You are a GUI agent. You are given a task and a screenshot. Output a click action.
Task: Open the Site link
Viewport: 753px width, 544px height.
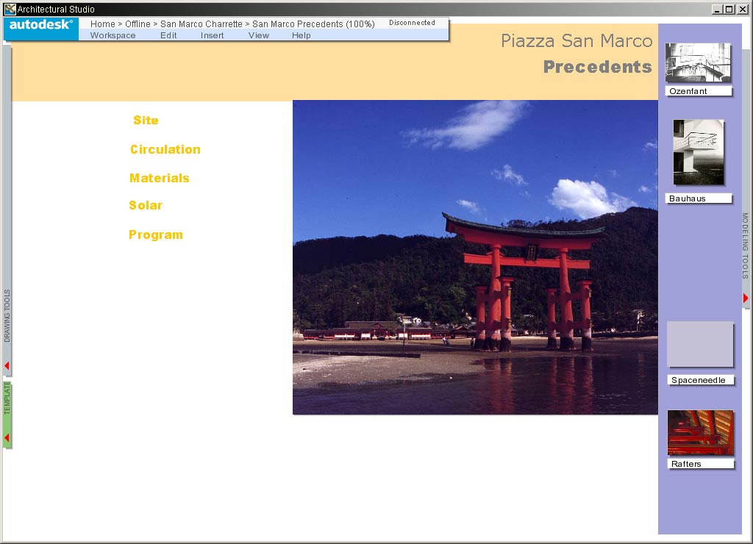point(146,120)
